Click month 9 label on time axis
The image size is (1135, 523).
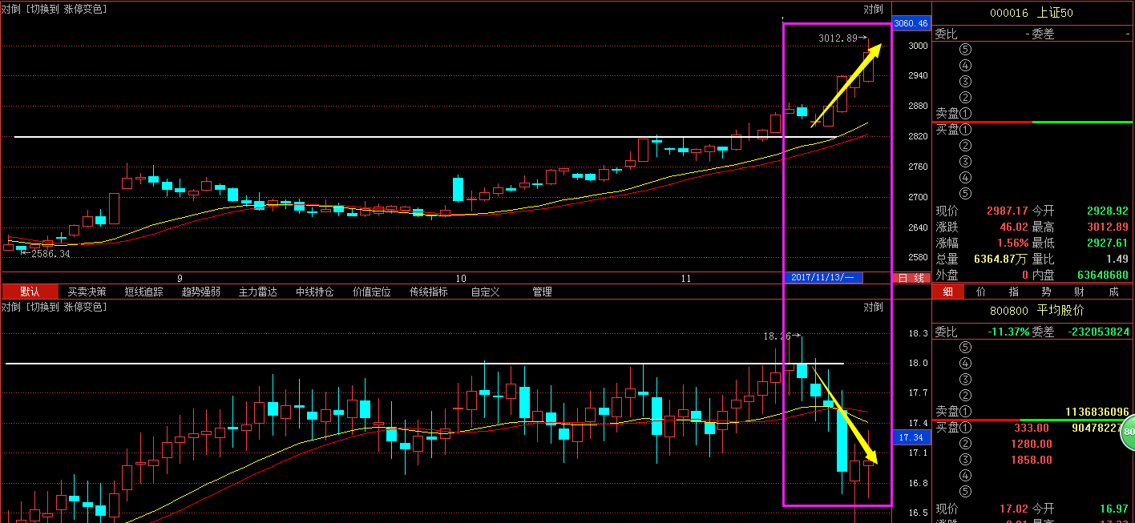[180, 279]
